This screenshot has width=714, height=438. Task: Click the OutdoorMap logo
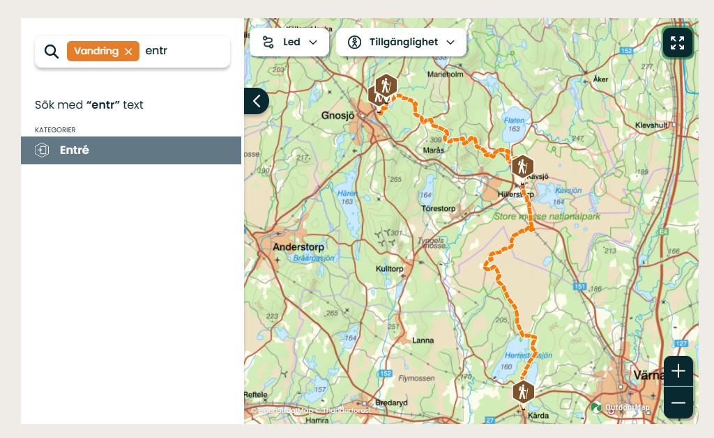[x=621, y=407]
